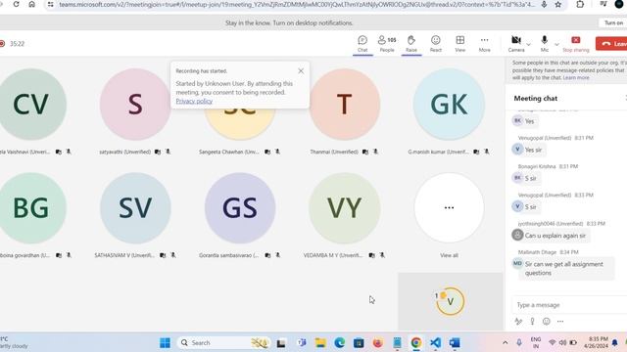Open Microsoft Edge from the taskbar
This screenshot has height=352, width=627.
tap(340, 342)
